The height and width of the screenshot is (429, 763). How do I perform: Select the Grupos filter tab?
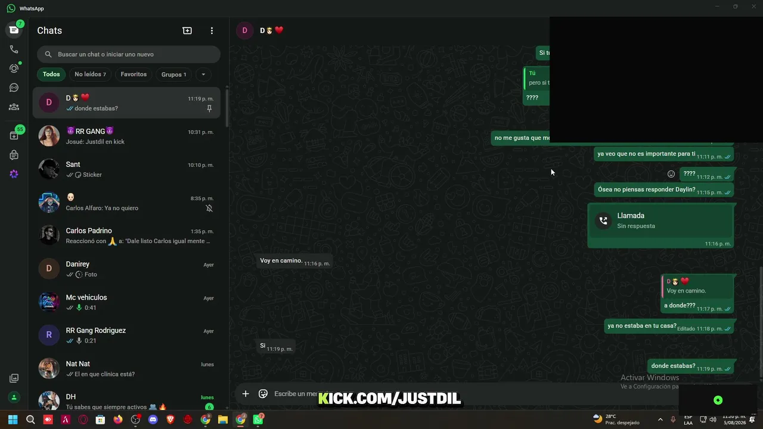coord(174,74)
